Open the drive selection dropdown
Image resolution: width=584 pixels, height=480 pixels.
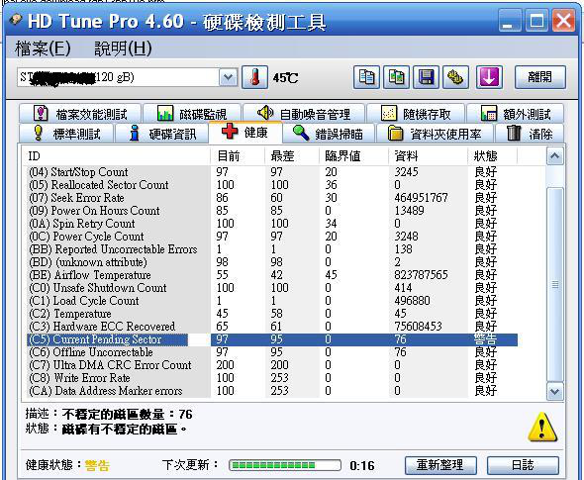[228, 78]
